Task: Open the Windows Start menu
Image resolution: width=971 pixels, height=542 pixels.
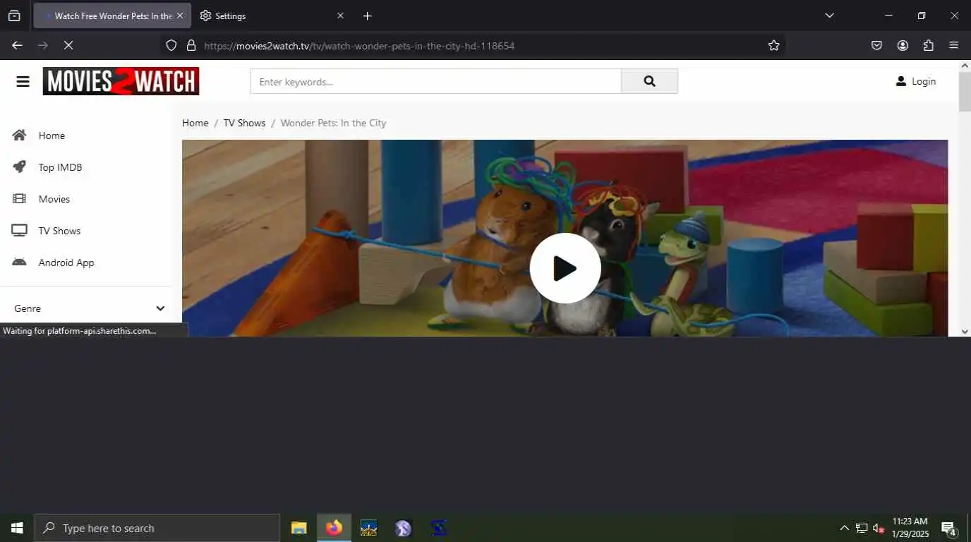Action: click(17, 528)
